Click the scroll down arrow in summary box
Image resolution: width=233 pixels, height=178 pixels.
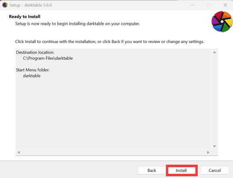(x=214, y=146)
